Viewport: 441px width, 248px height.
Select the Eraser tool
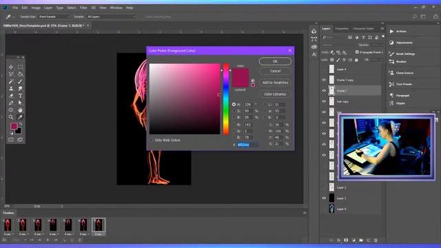(11, 96)
